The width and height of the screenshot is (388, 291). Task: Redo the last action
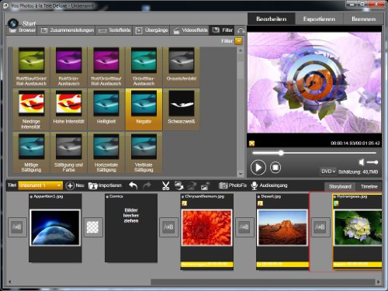pos(147,185)
